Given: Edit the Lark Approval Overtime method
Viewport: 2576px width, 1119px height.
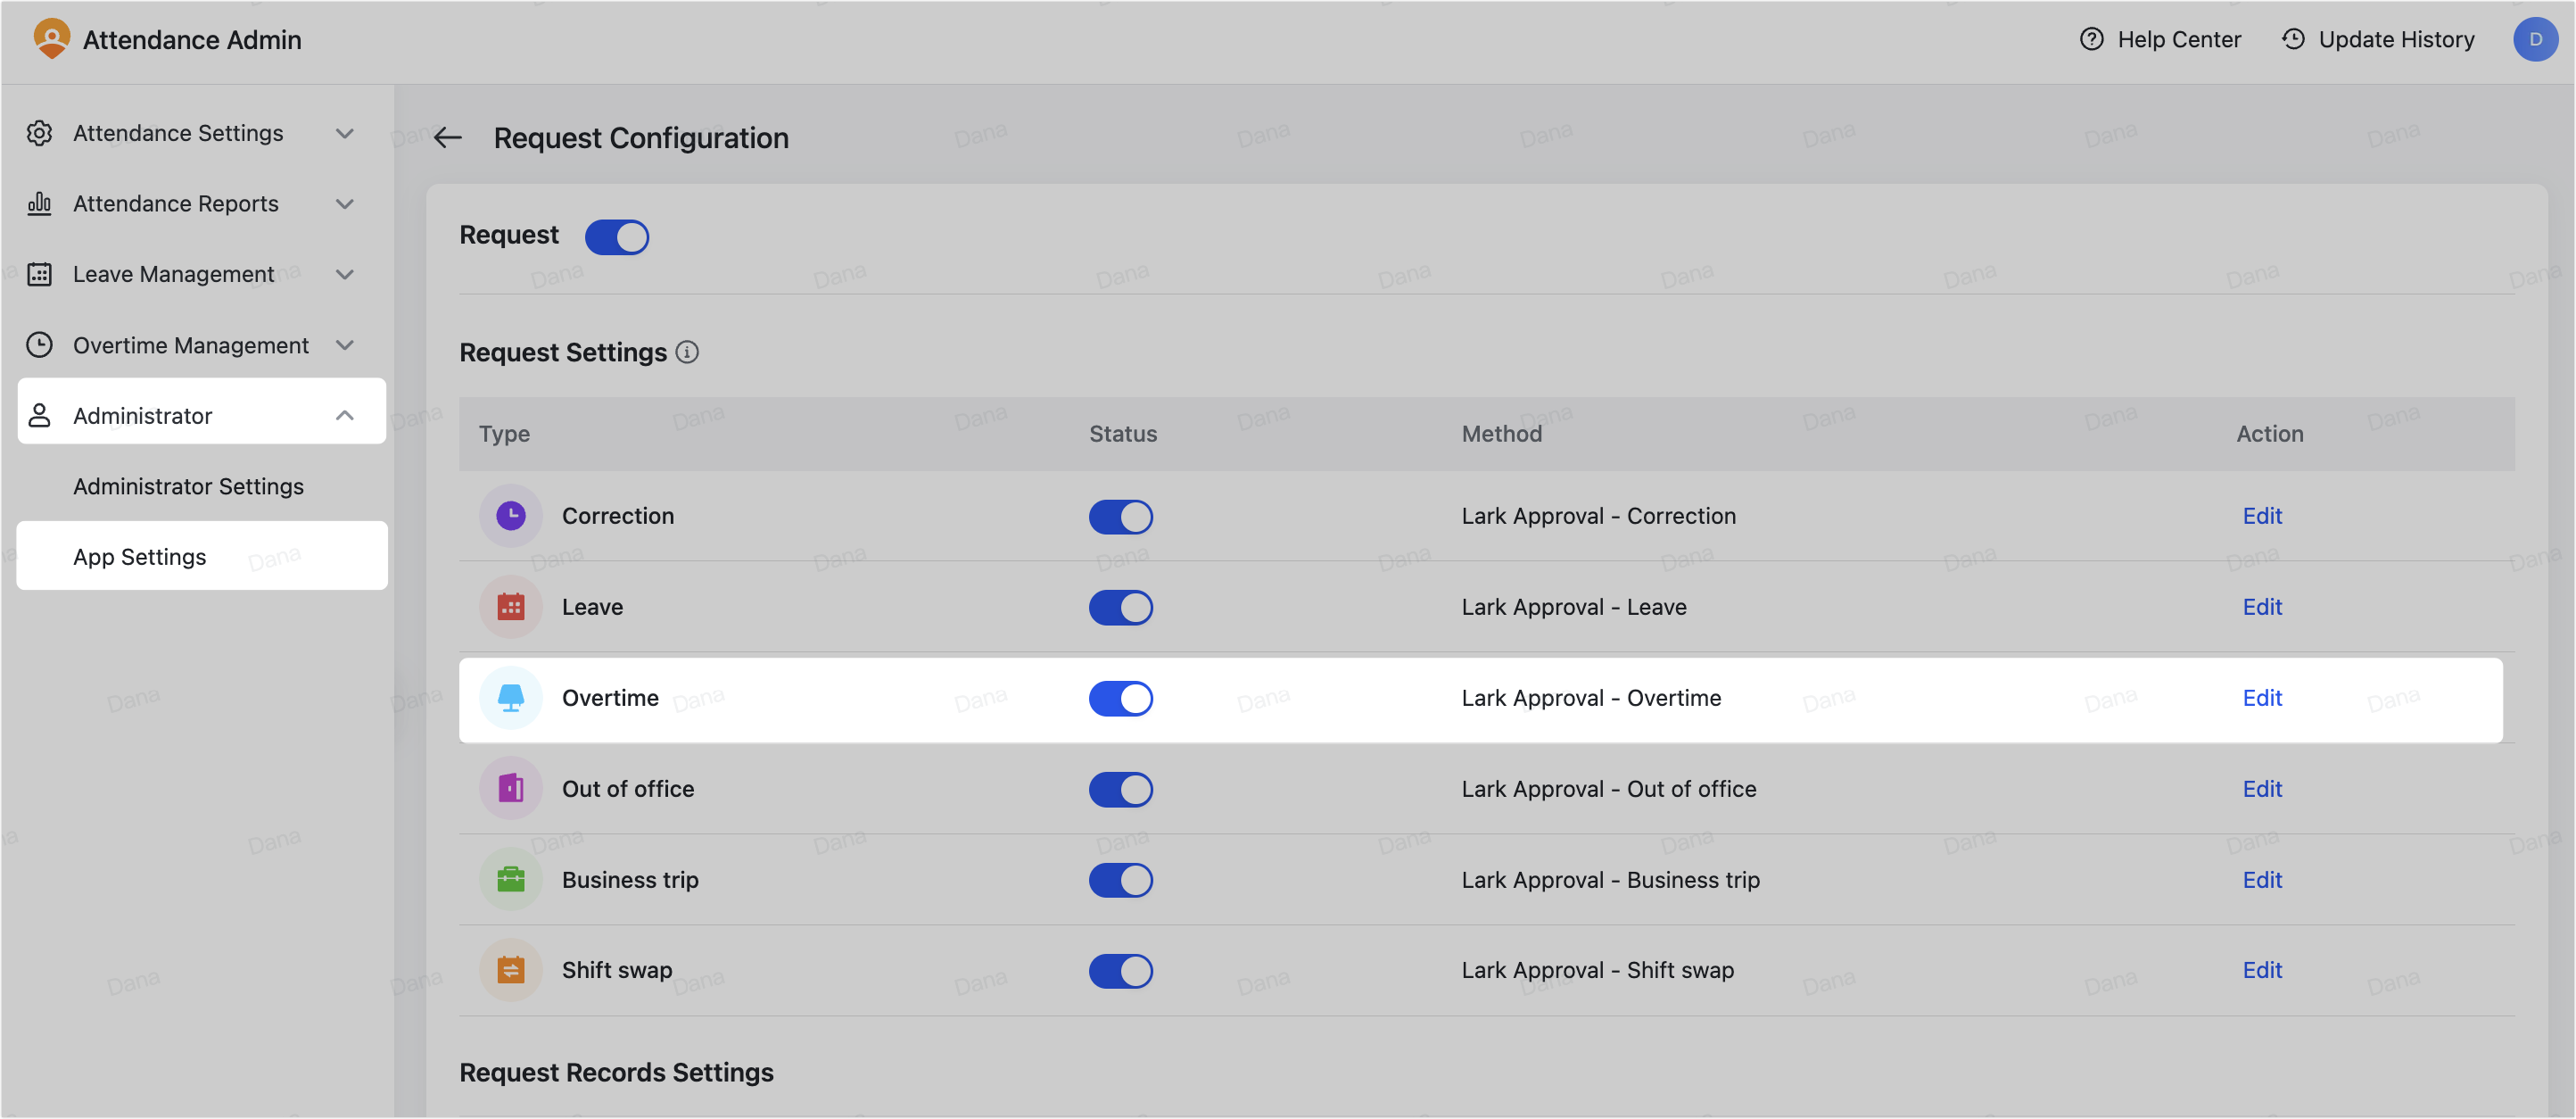Looking at the screenshot, I should (2262, 698).
